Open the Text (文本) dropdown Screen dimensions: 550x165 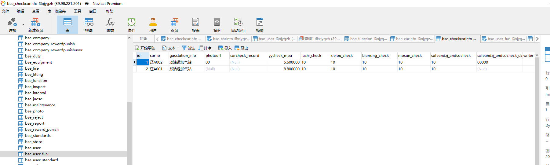coord(171,48)
